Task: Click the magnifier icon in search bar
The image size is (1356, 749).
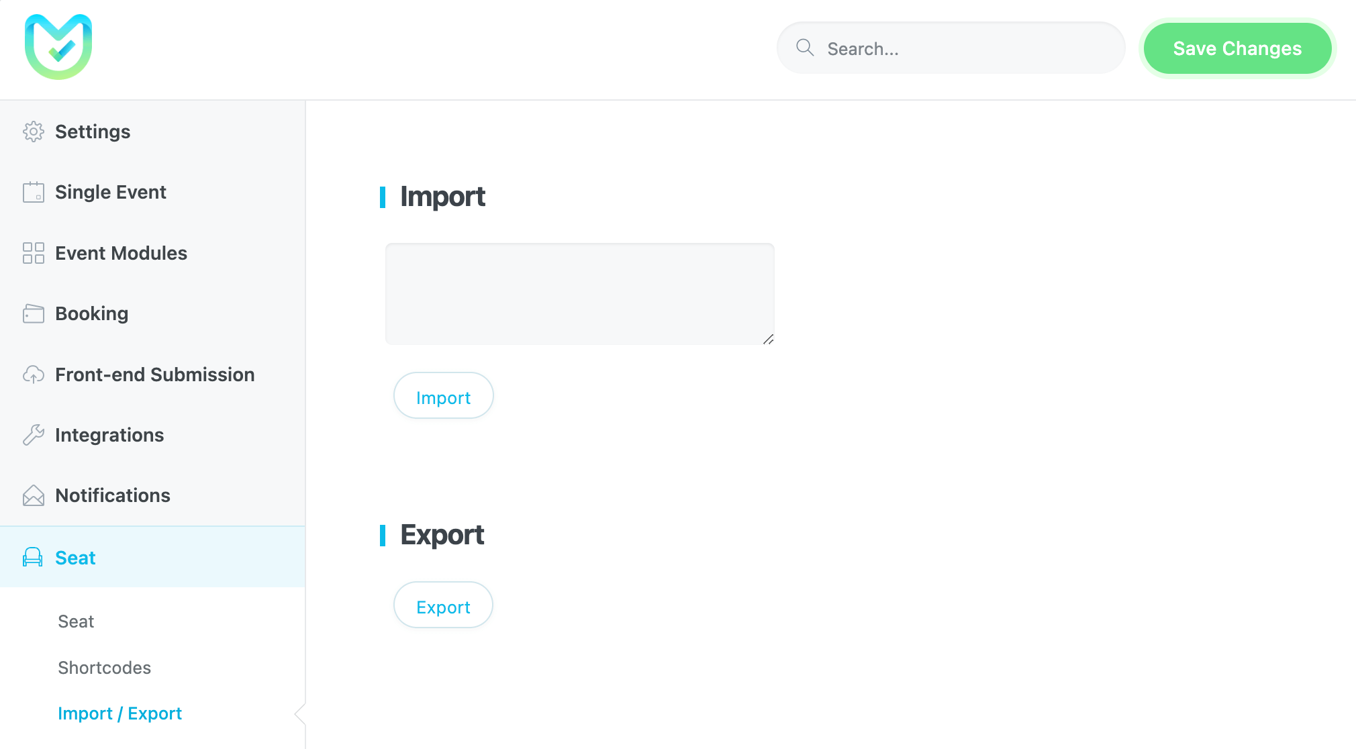Action: 805,48
